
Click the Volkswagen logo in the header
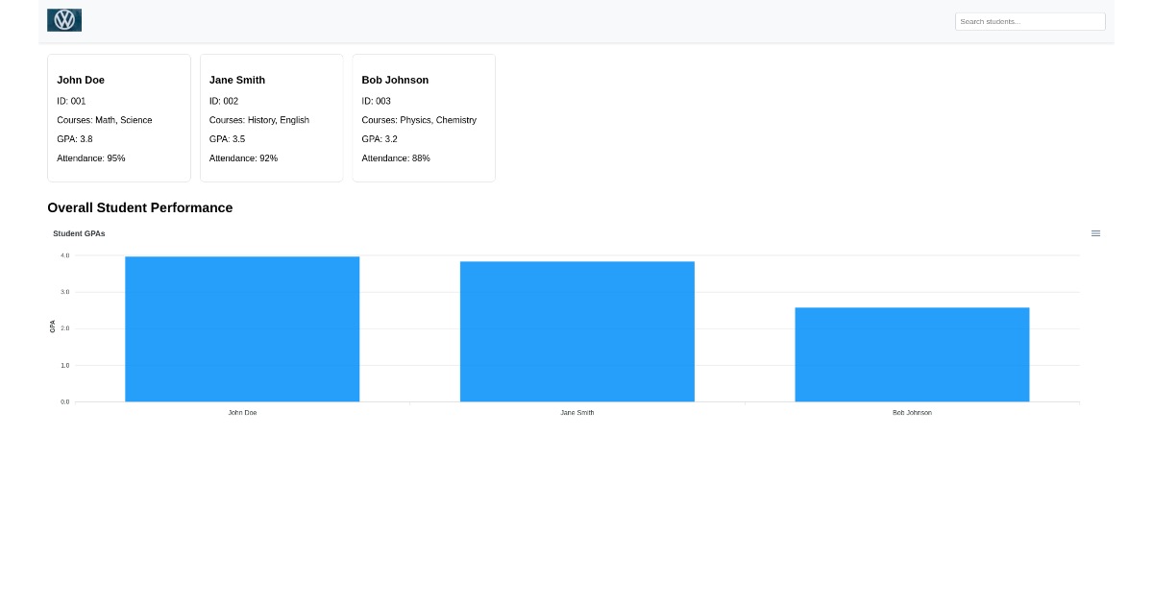[x=63, y=19]
